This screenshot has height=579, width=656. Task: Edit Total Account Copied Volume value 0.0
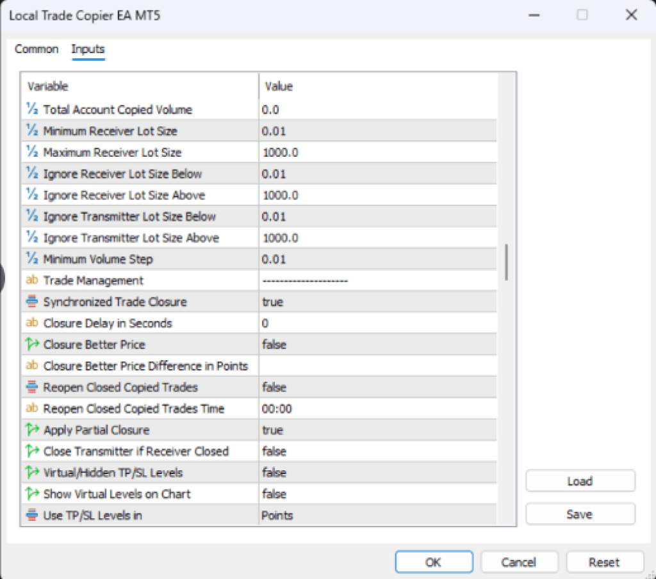378,109
